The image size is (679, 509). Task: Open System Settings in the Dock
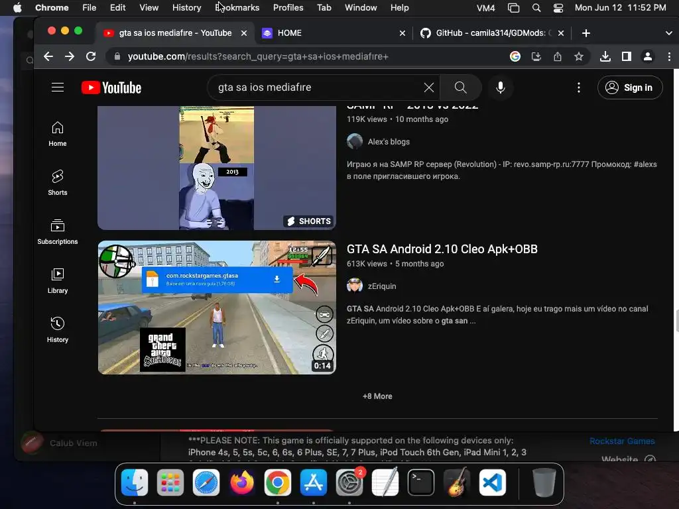coord(349,482)
